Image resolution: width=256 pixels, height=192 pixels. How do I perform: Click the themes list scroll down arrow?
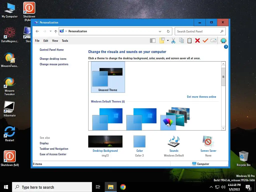coord(223,128)
